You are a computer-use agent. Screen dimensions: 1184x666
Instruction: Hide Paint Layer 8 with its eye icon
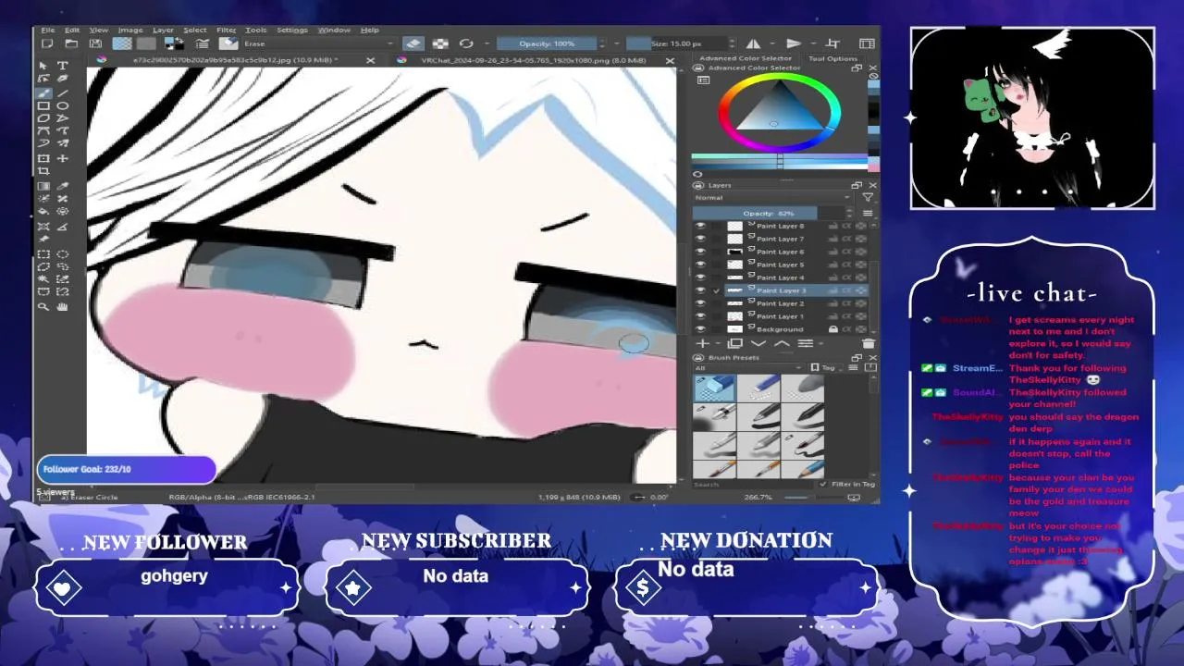point(700,226)
